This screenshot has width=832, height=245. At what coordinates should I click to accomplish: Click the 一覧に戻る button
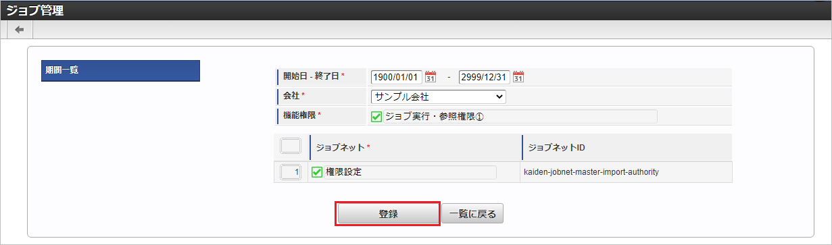tap(472, 214)
